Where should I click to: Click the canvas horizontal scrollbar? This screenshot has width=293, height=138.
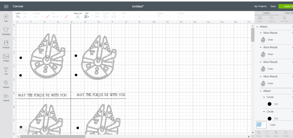pyautogui.click(x=53, y=137)
